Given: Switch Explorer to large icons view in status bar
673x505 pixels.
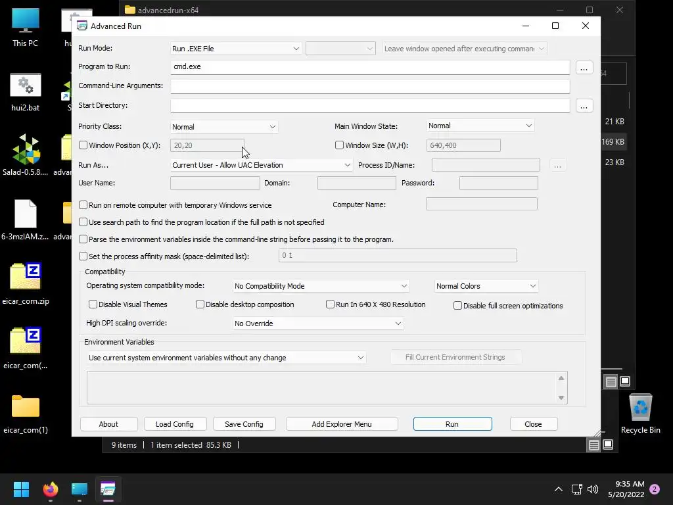Looking at the screenshot, I should coord(608,445).
